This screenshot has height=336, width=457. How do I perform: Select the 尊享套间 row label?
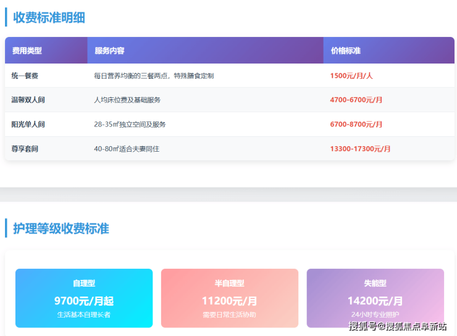tap(25, 149)
